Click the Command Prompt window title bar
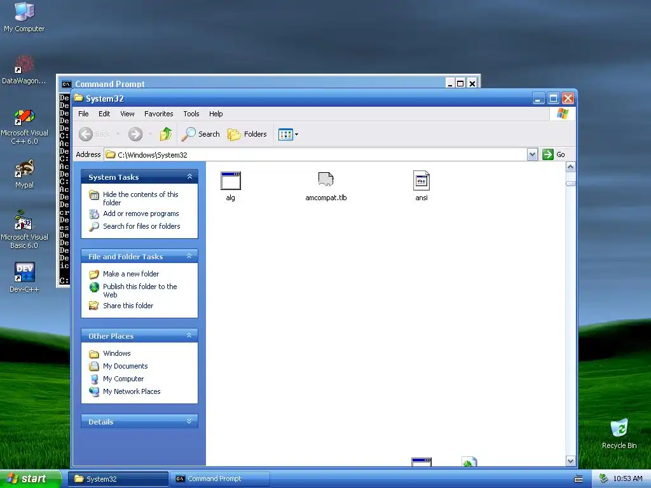The width and height of the screenshot is (651, 488). click(x=253, y=83)
